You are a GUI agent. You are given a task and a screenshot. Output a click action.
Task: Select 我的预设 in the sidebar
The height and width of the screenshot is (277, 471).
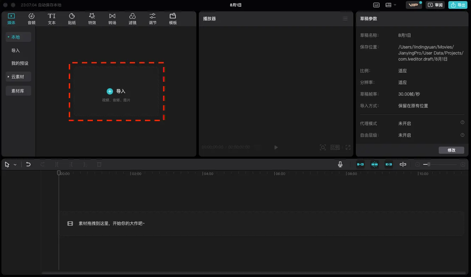(x=20, y=63)
